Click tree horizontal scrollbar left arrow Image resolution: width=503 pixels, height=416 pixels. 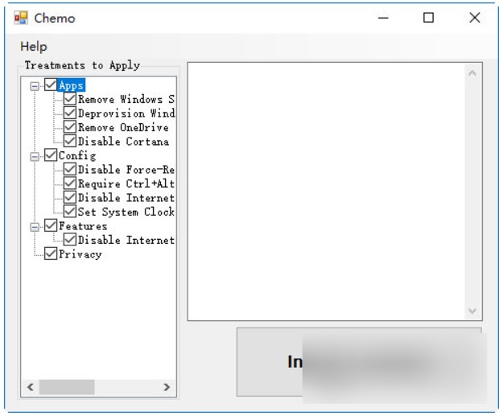31,387
